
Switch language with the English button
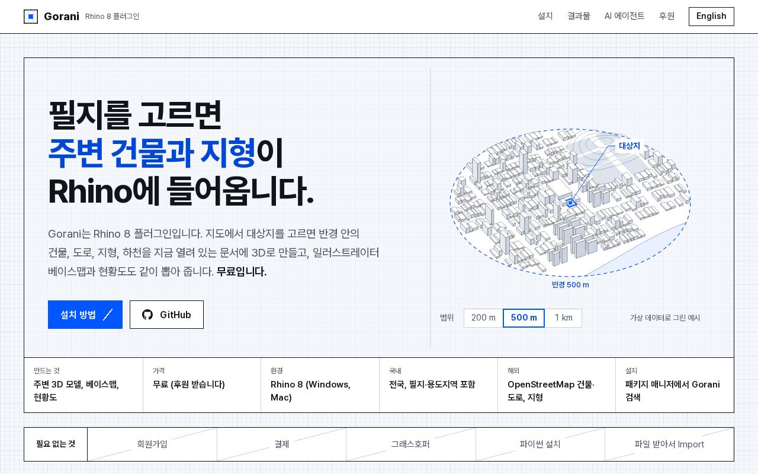pyautogui.click(x=711, y=17)
